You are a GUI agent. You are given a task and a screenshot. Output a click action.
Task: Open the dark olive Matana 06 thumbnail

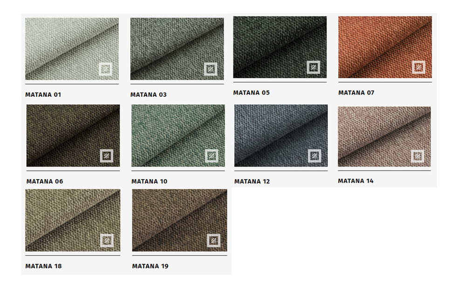(73, 136)
